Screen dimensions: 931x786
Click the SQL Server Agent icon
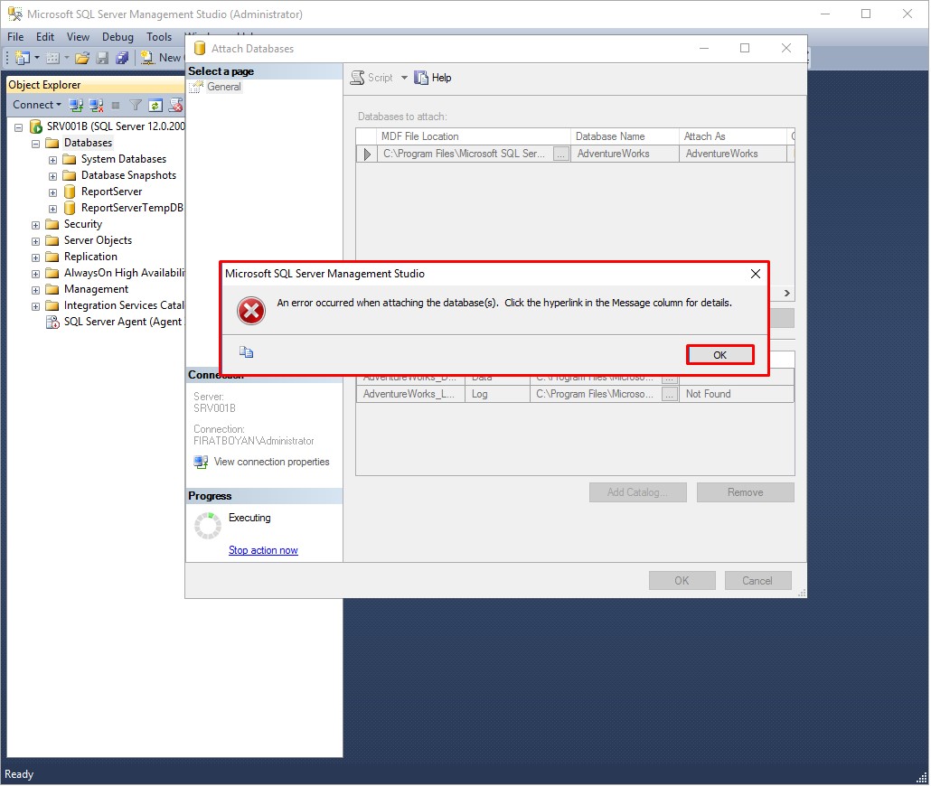(52, 322)
